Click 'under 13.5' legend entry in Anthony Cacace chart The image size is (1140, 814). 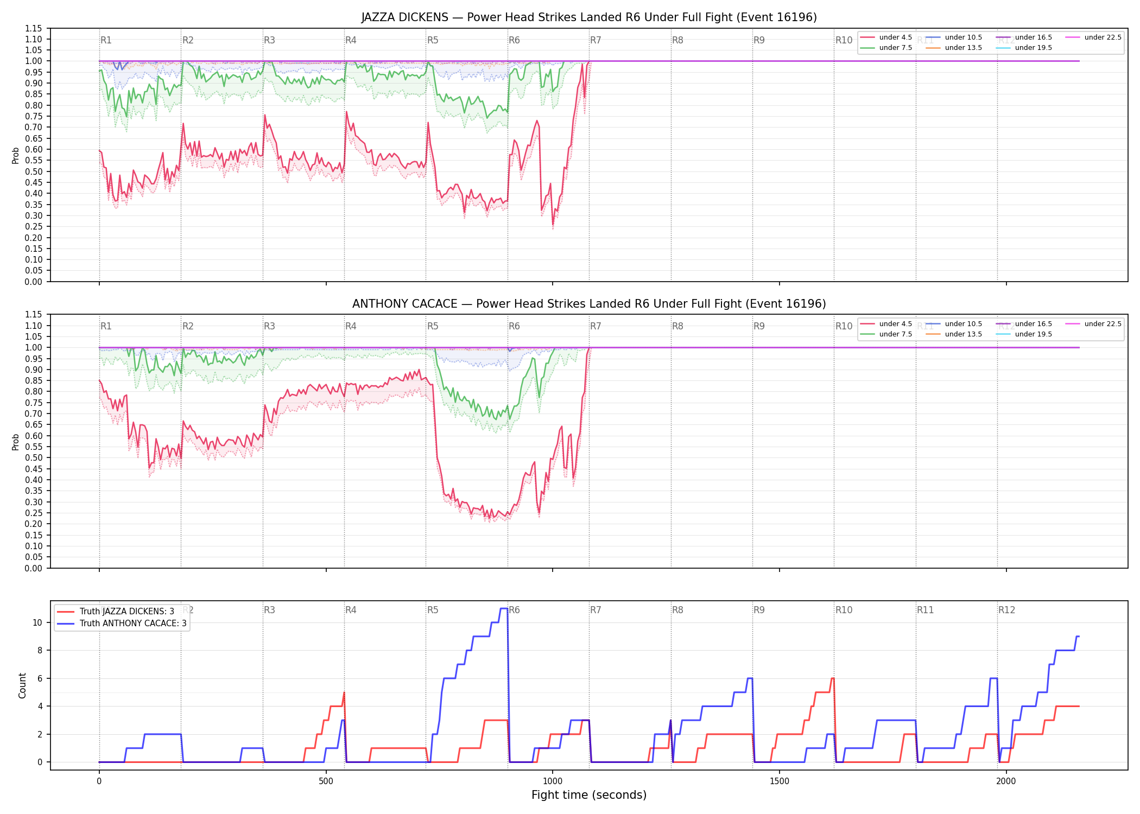pyautogui.click(x=954, y=334)
